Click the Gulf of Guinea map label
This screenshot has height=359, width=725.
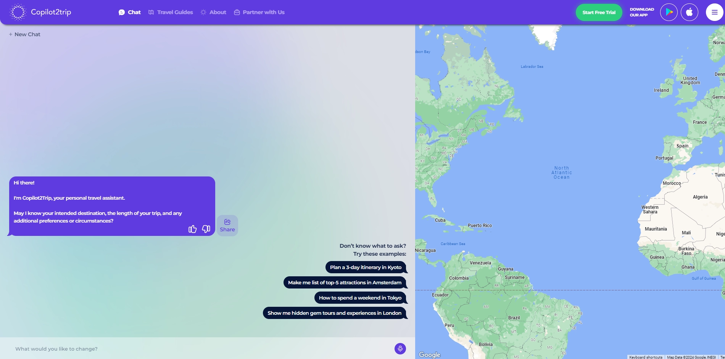coord(704,279)
